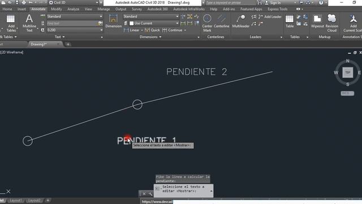Expand the WCS coordinate system dropdown
Screen dimensions: 362x204
(x=347, y=93)
